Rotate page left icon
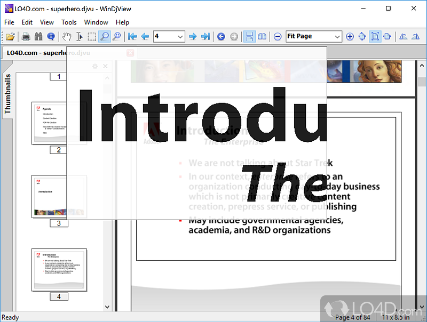The image size is (427, 322). point(403,36)
